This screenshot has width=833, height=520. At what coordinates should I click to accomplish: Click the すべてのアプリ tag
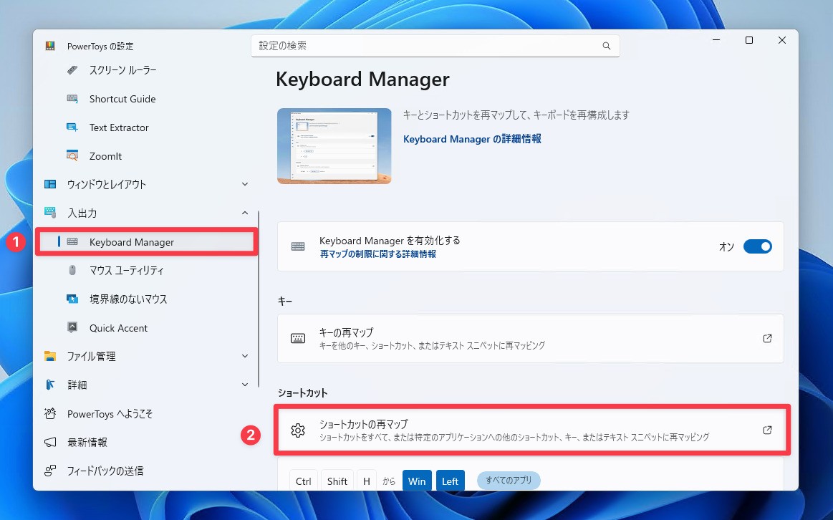tap(509, 480)
